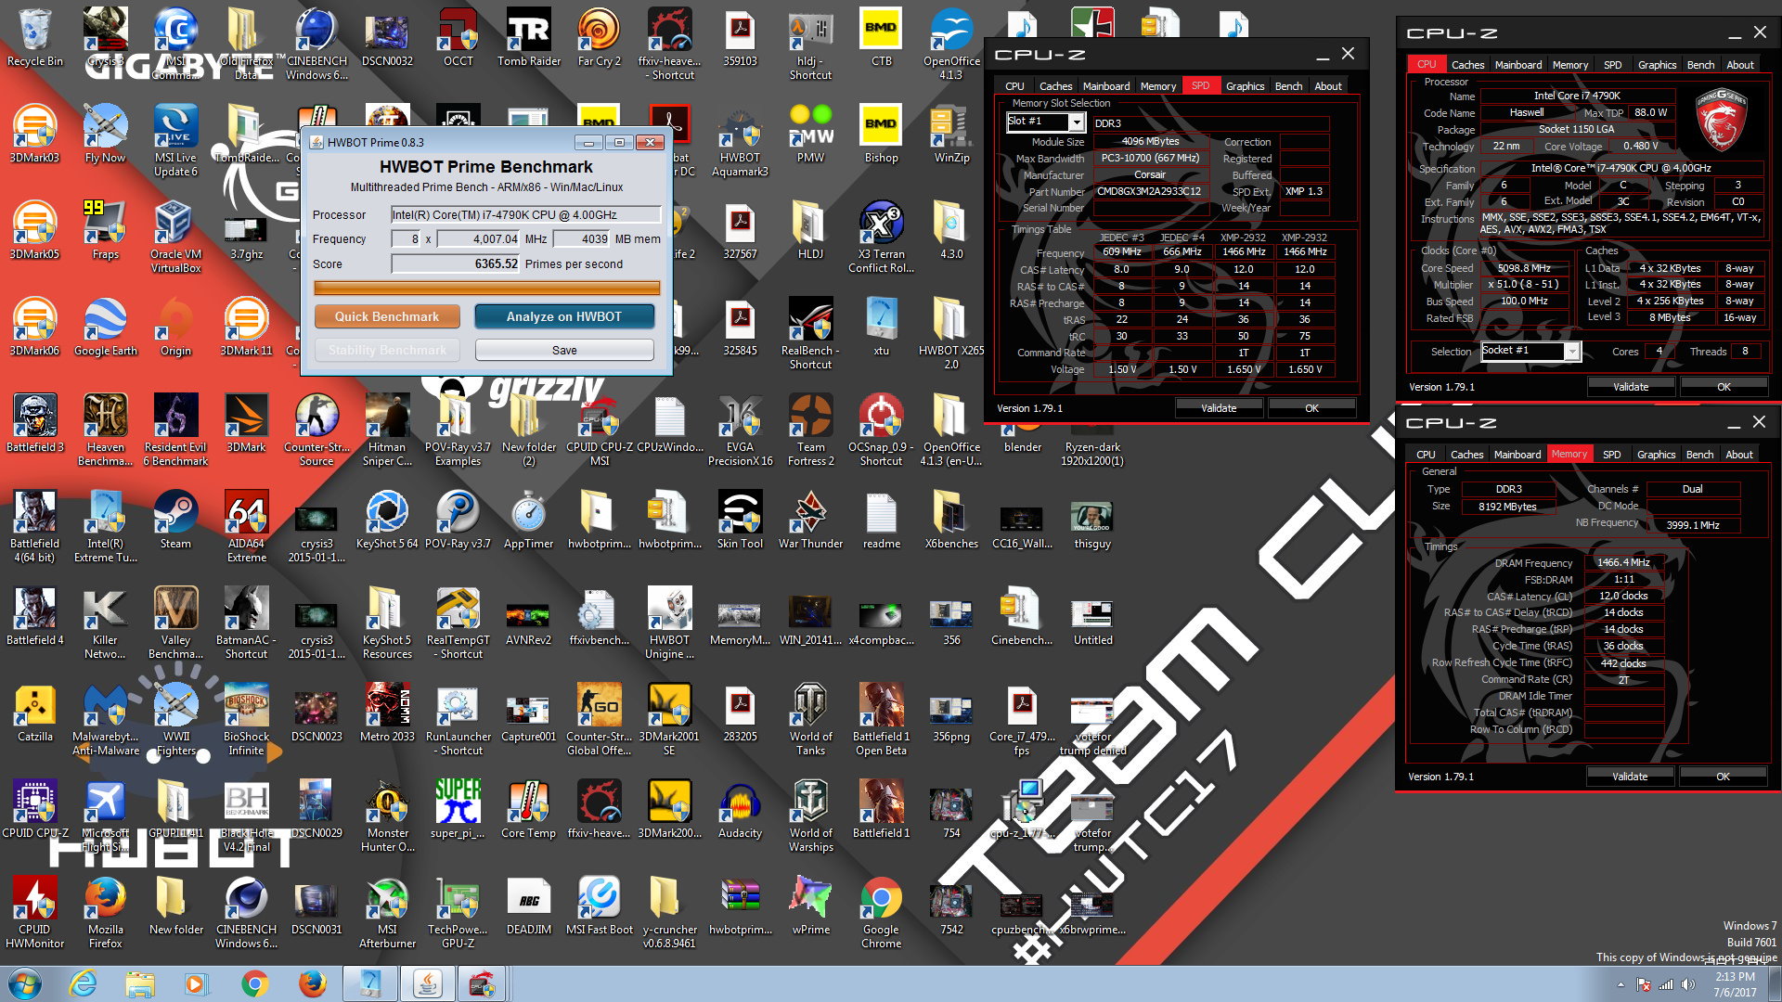Launch AIDA64 Extreme from the desktop
This screenshot has height=1002, width=1782.
[x=246, y=526]
